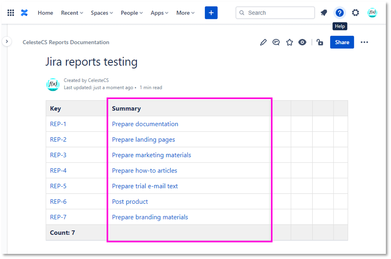Toggle the watch eye icon
The height and width of the screenshot is (259, 391).
[x=302, y=42]
